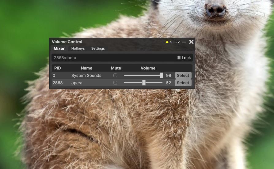Click the yellow update triangle icon
The width and height of the screenshot is (274, 169).
167,42
